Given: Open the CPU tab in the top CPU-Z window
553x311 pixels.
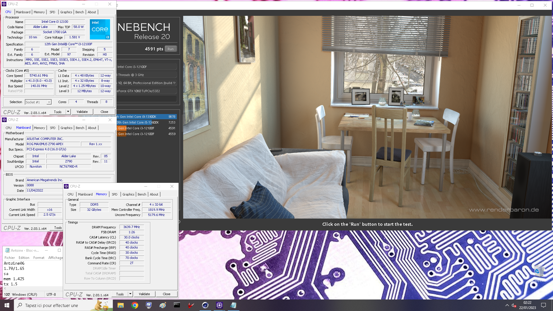Looking at the screenshot, I should point(8,12).
